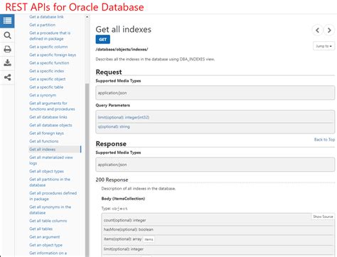
Task: Click the navigation list scrollbar thumb
Action: (x=87, y=169)
